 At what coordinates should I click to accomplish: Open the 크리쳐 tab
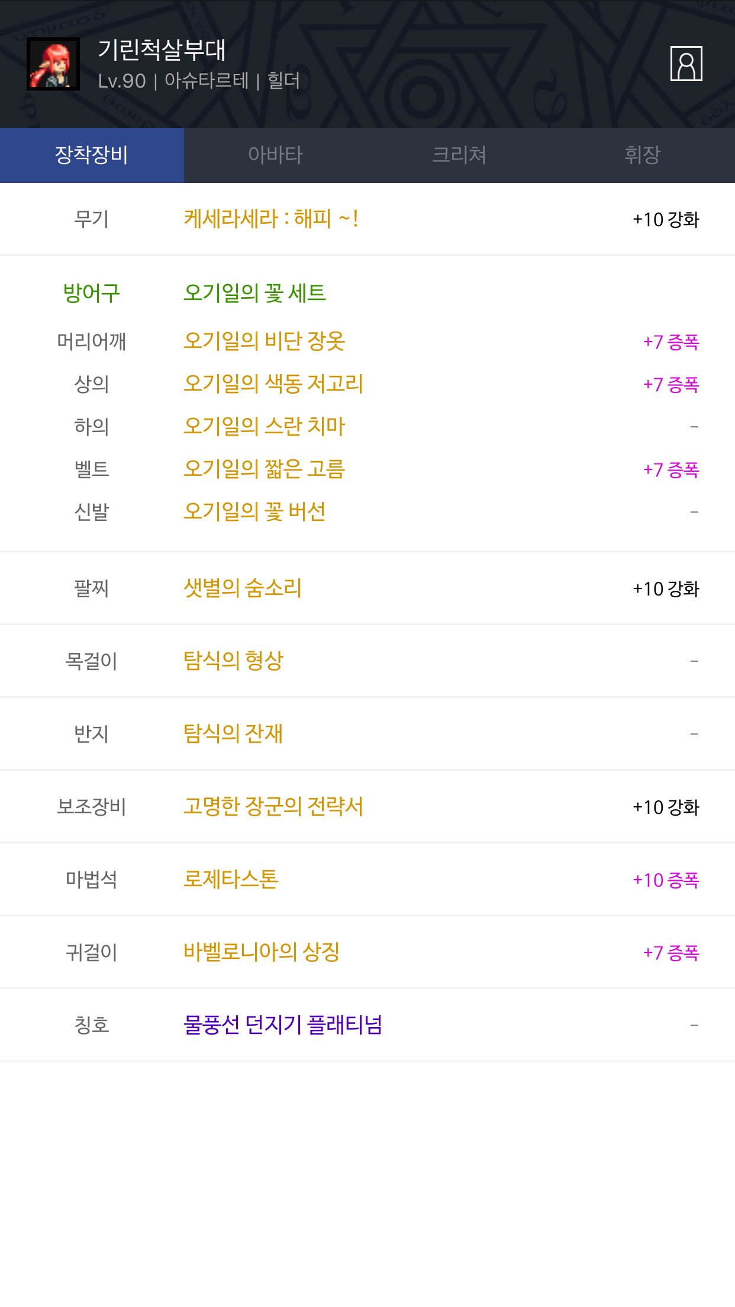459,155
